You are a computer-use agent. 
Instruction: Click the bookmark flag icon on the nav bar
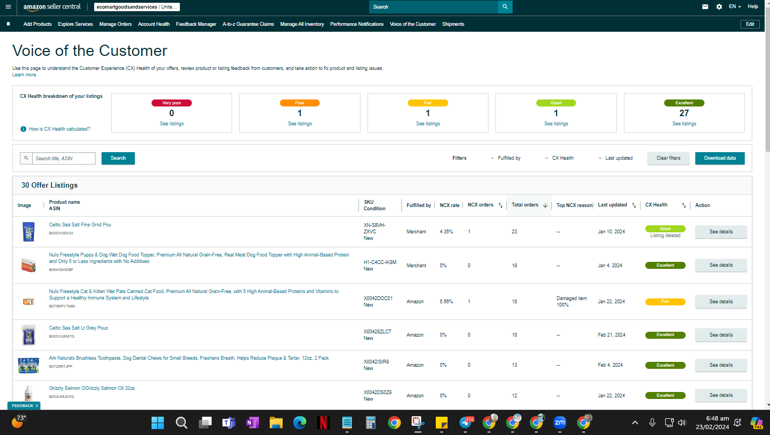coord(9,24)
